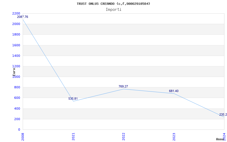Click the 600 y-axis tick label
227x142 pixels.
17,98
